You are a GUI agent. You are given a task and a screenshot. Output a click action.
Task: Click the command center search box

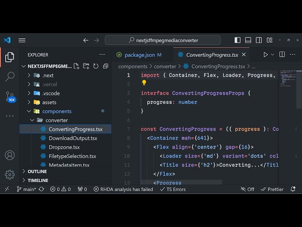(x=162, y=40)
